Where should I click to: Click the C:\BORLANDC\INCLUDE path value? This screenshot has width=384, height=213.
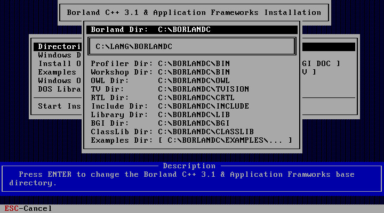(x=204, y=106)
